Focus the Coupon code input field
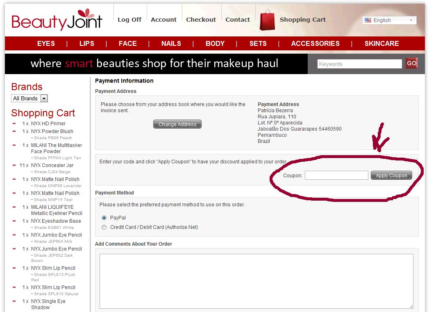 [x=336, y=176]
